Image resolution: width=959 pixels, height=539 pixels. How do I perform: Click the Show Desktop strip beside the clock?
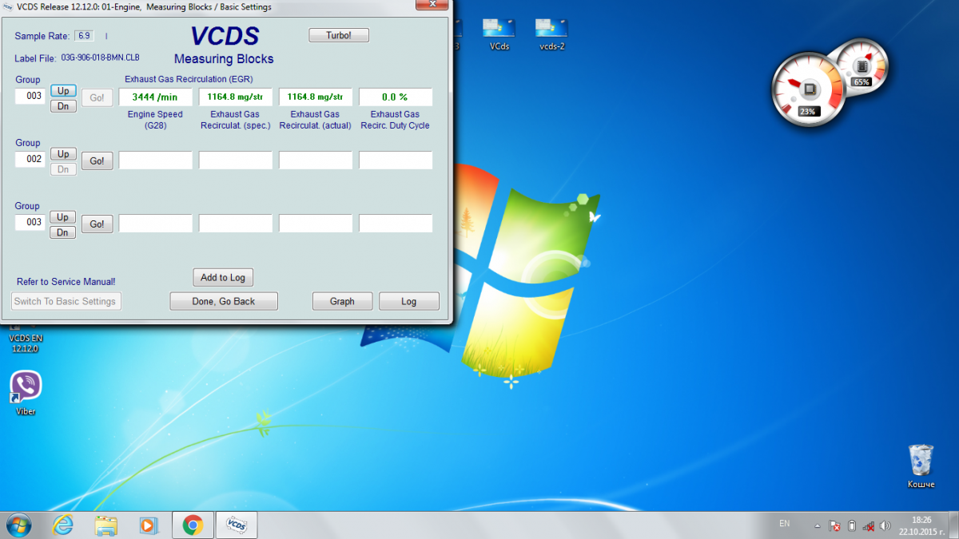tap(953, 525)
